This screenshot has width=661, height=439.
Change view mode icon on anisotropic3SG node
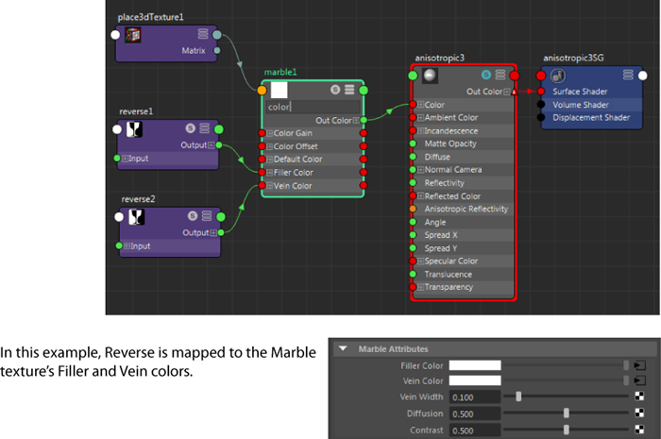click(628, 75)
